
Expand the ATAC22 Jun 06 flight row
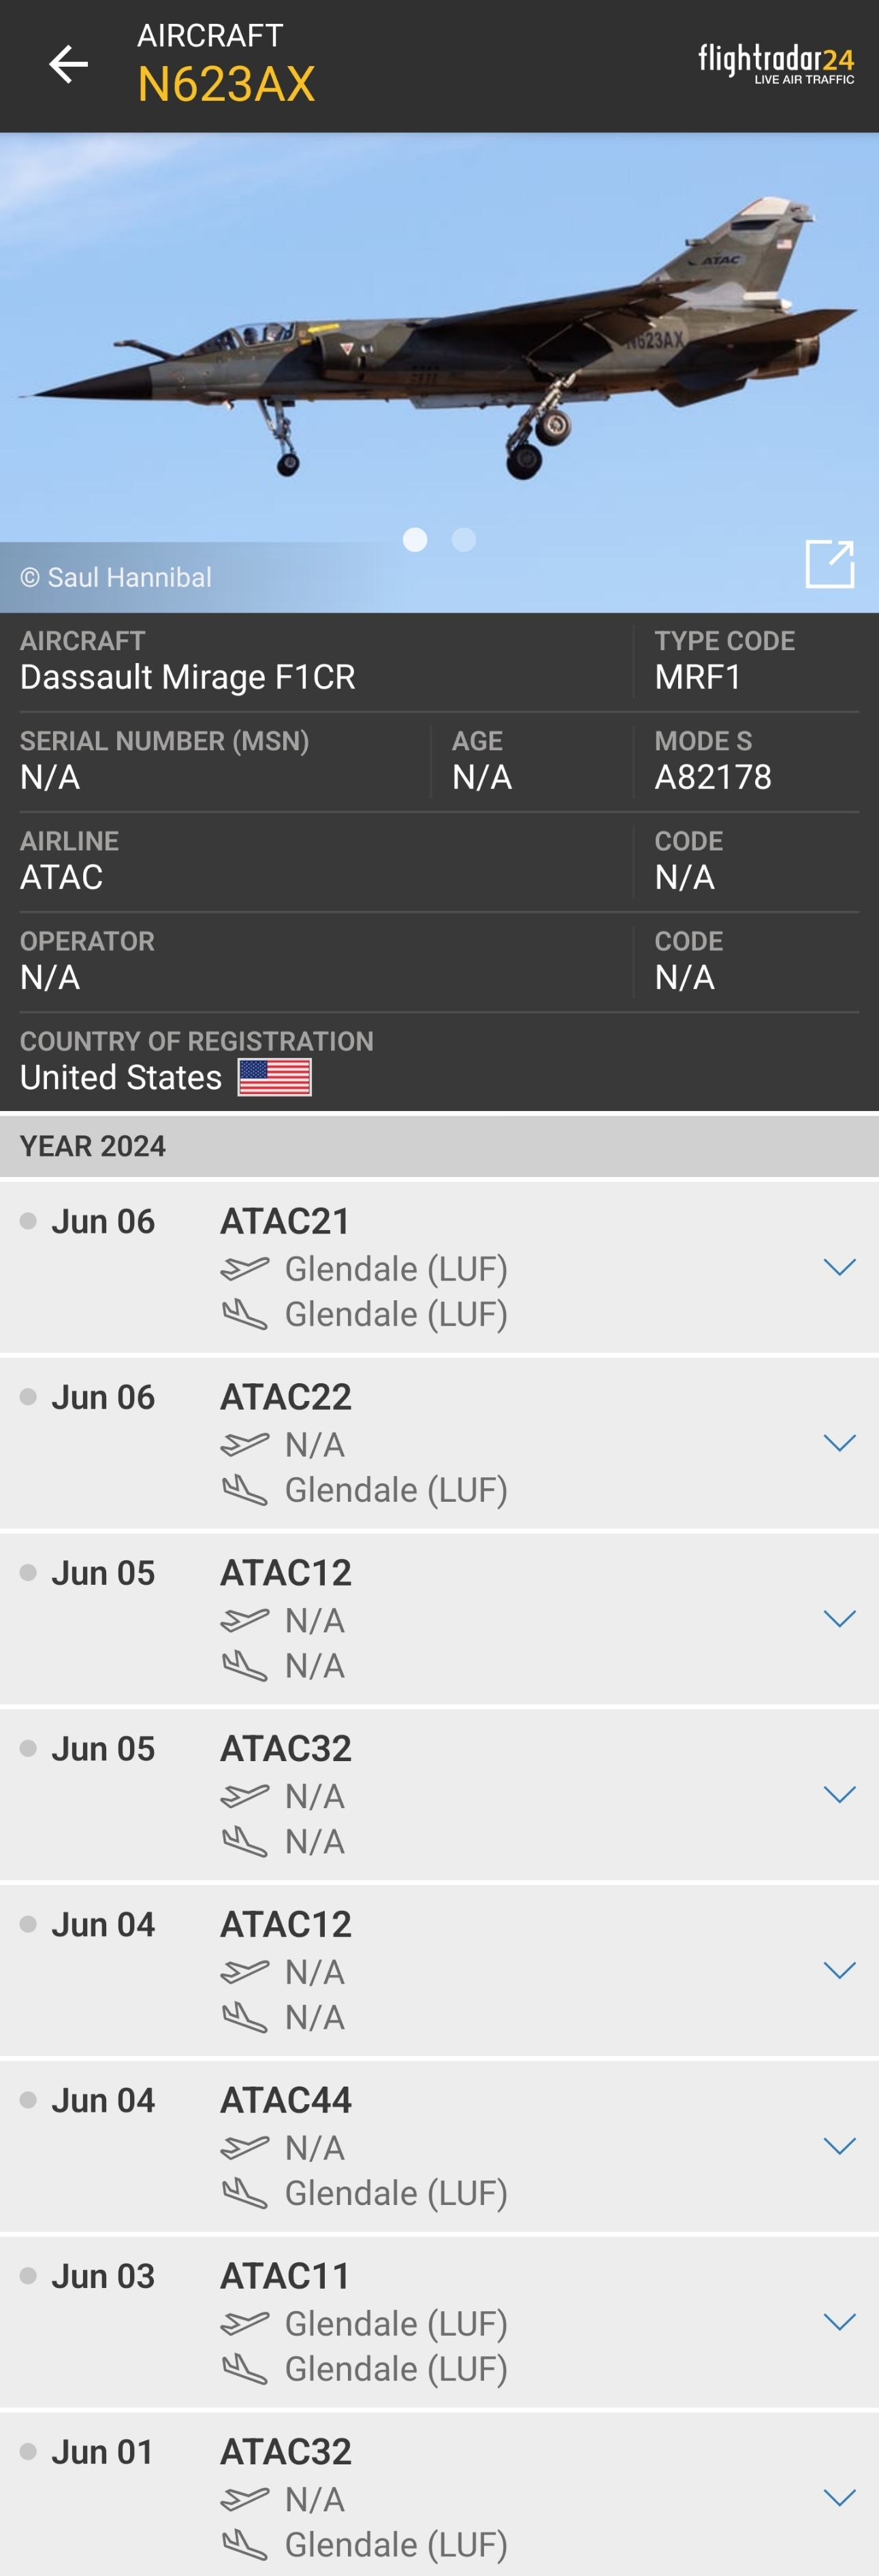839,1443
